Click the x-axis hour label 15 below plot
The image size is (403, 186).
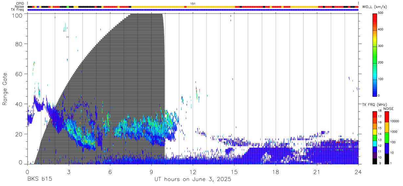tap(234, 172)
